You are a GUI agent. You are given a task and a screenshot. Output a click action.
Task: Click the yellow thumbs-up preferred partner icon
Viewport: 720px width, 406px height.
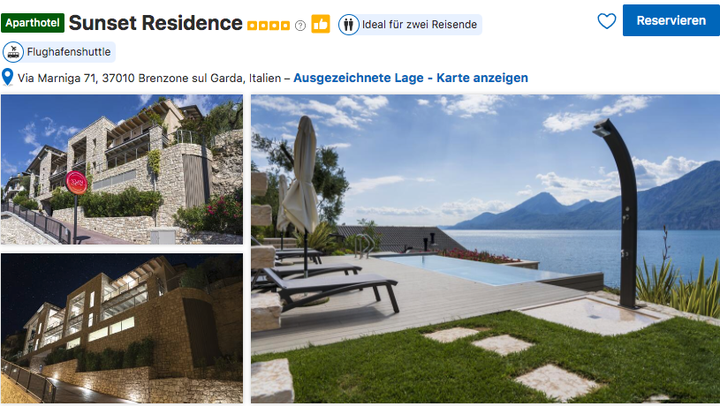(x=321, y=24)
